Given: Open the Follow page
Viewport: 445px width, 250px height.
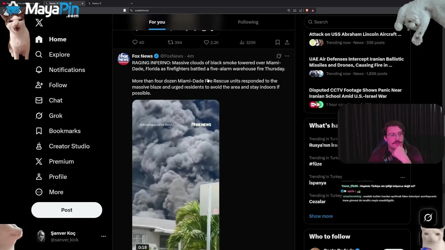Looking at the screenshot, I should click(x=51, y=85).
